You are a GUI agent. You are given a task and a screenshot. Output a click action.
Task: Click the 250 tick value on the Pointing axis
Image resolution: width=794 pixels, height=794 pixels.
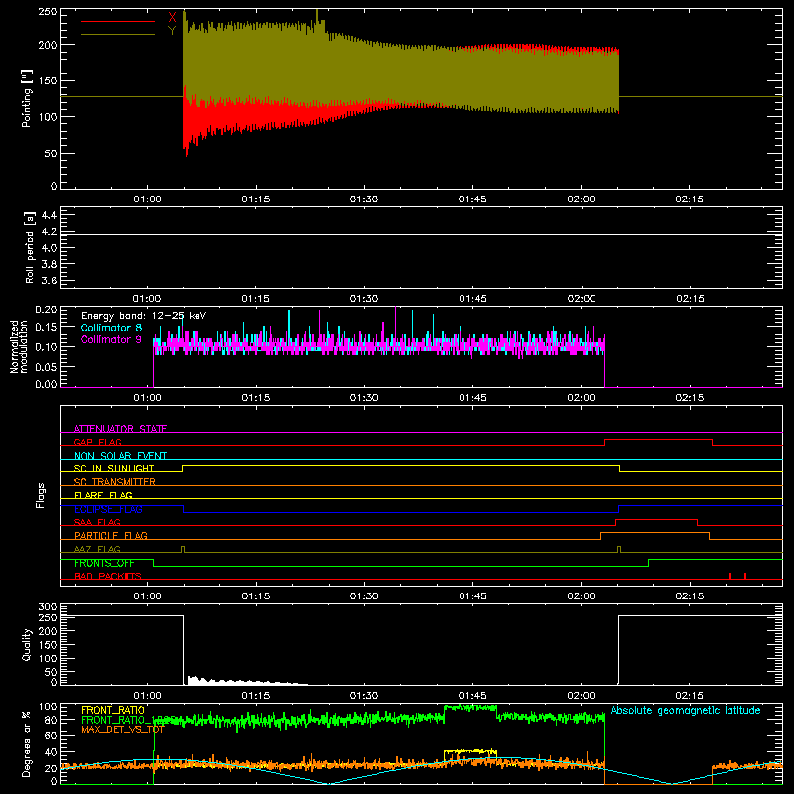tap(48, 12)
